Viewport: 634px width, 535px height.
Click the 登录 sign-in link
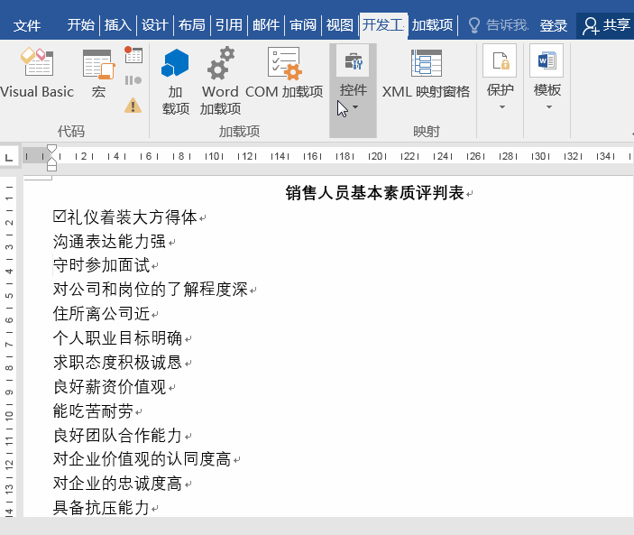pyautogui.click(x=554, y=25)
